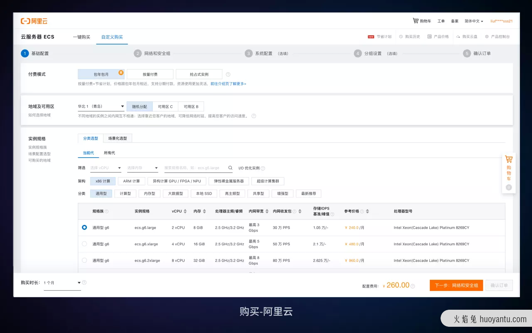
Task: Open the shopping cart (购物车) in header
Action: pyautogui.click(x=422, y=21)
